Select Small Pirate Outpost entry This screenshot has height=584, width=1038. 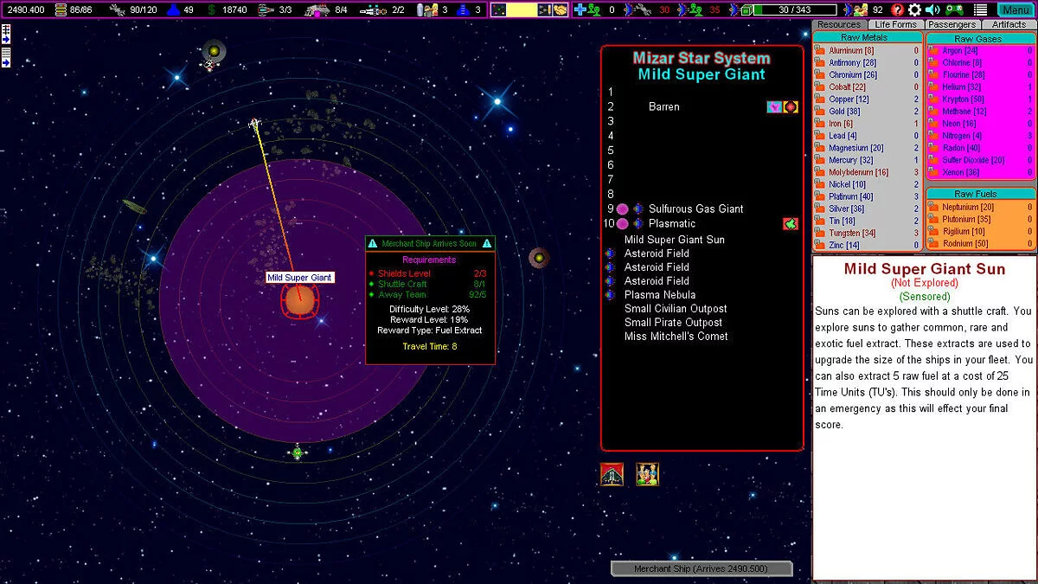coord(673,323)
